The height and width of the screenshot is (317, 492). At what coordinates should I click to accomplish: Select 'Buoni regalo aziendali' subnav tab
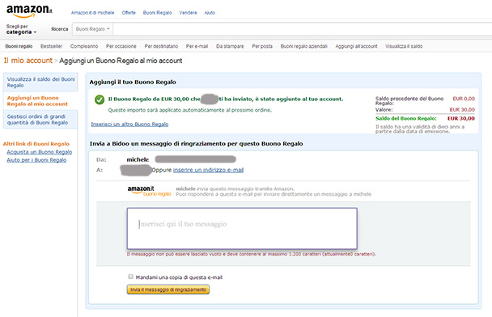click(x=304, y=46)
